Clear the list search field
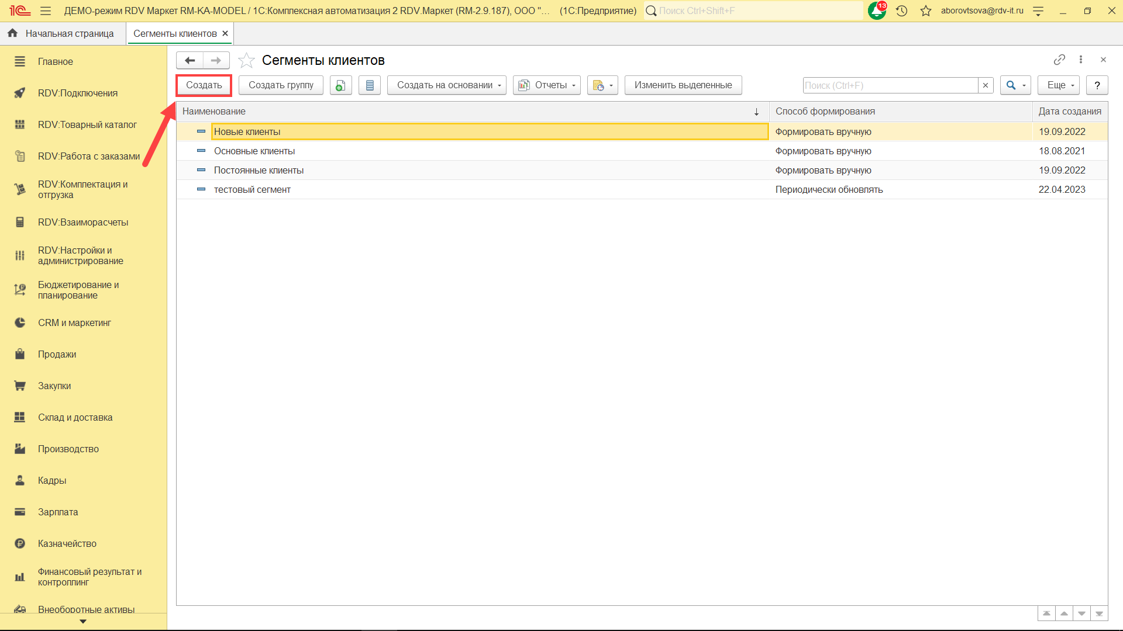The image size is (1123, 631). click(x=986, y=85)
